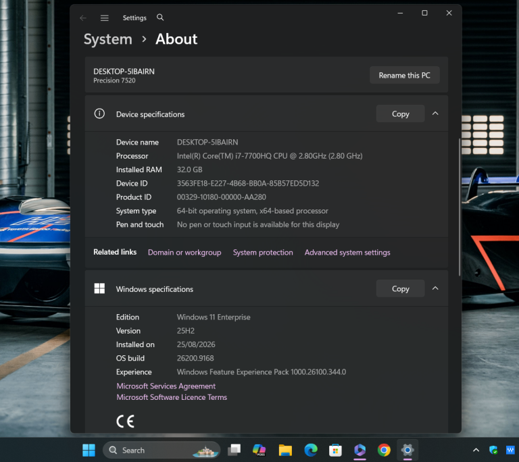
Task: Open Microsoft Software Licence Terms link
Action: [172, 397]
